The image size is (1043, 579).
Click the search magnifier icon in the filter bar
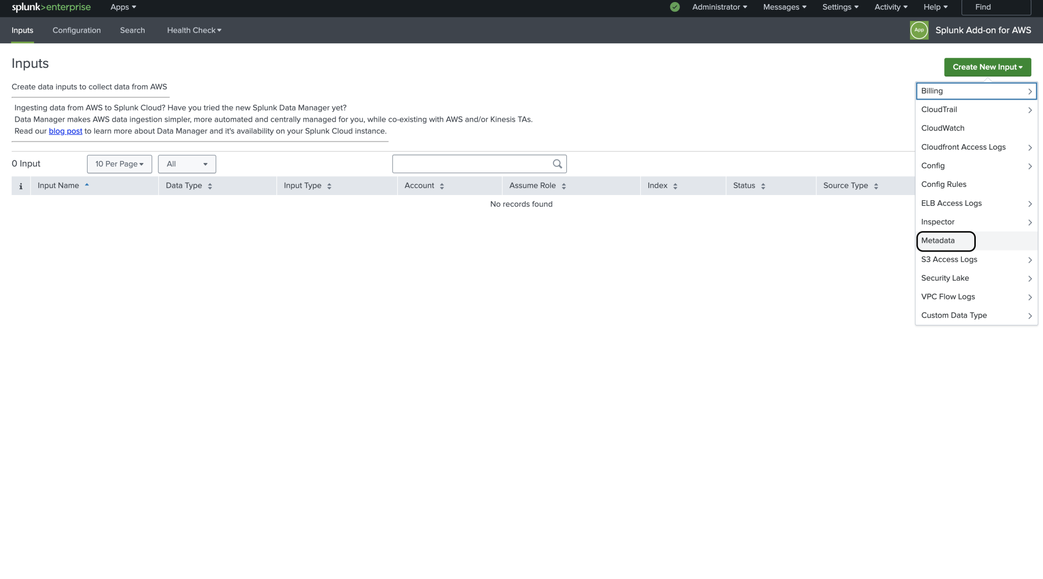pos(557,163)
